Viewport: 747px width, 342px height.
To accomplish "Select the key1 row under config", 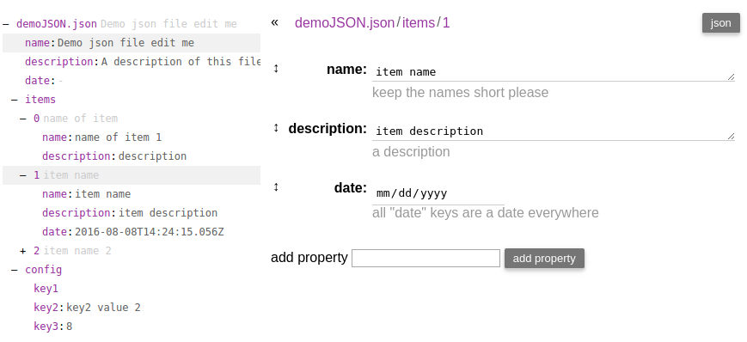I will [x=132, y=289].
